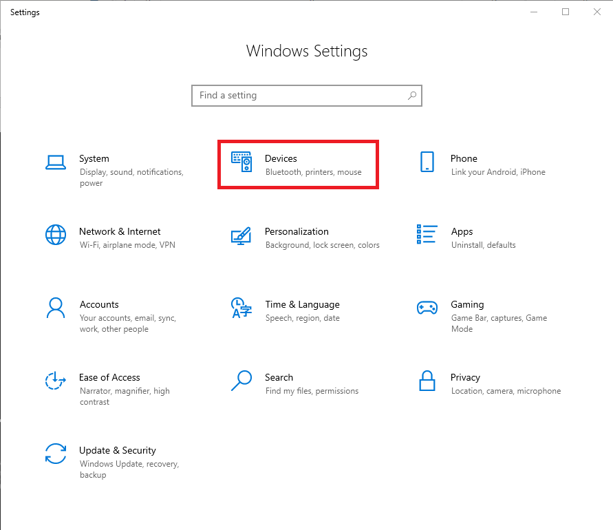Click 'Game Bar, captures, Game Mode' text

pos(499,324)
